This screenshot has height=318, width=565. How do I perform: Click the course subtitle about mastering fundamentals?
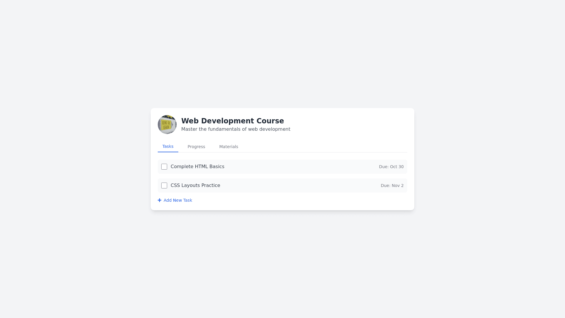(x=235, y=129)
